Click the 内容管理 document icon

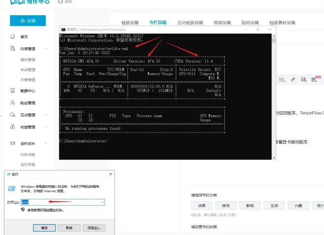point(12,49)
